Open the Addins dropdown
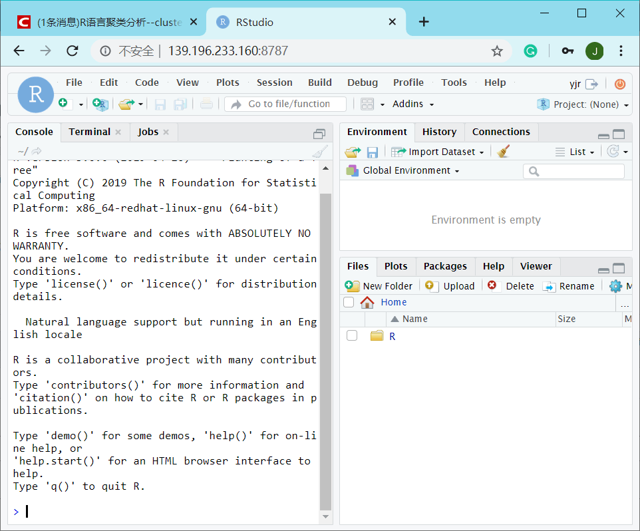The height and width of the screenshot is (531, 640). click(413, 104)
